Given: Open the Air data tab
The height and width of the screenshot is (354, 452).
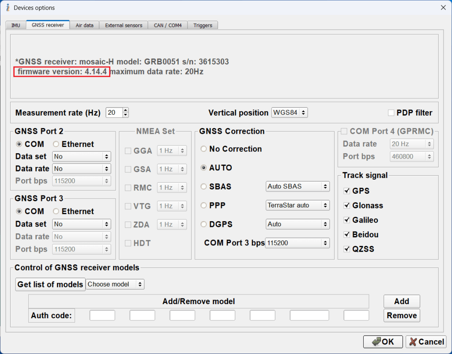Looking at the screenshot, I should [84, 25].
